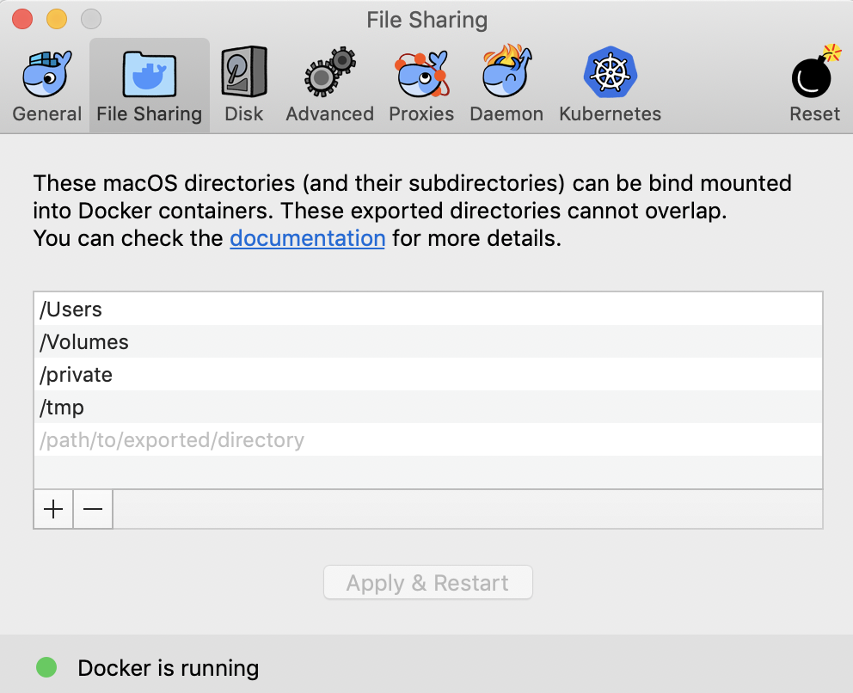This screenshot has height=693, width=853.
Task: Open the General preferences icon
Action: [x=46, y=73]
